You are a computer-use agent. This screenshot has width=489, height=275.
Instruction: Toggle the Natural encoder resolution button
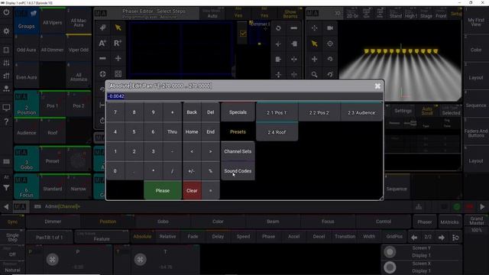point(12,268)
